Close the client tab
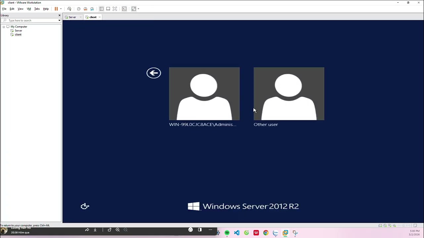This screenshot has width=424, height=238. pyautogui.click(x=100, y=17)
